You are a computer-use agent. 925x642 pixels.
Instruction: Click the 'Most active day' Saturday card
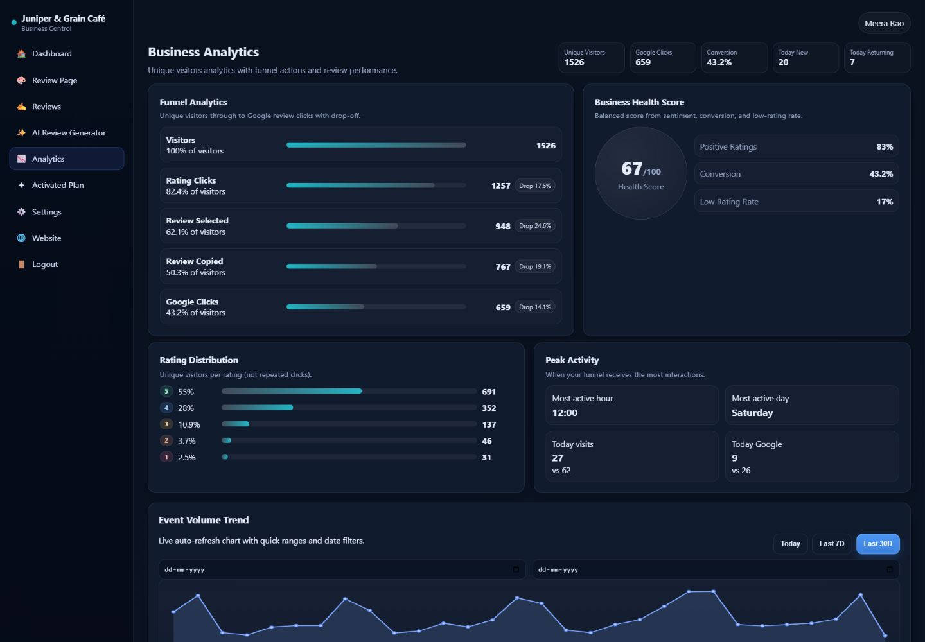tap(812, 405)
